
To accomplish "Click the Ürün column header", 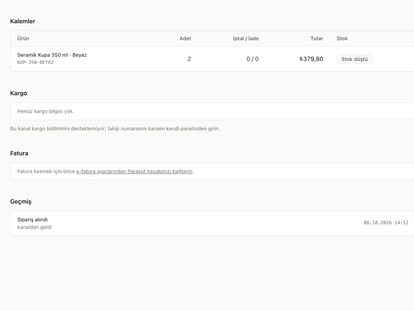I will point(23,38).
